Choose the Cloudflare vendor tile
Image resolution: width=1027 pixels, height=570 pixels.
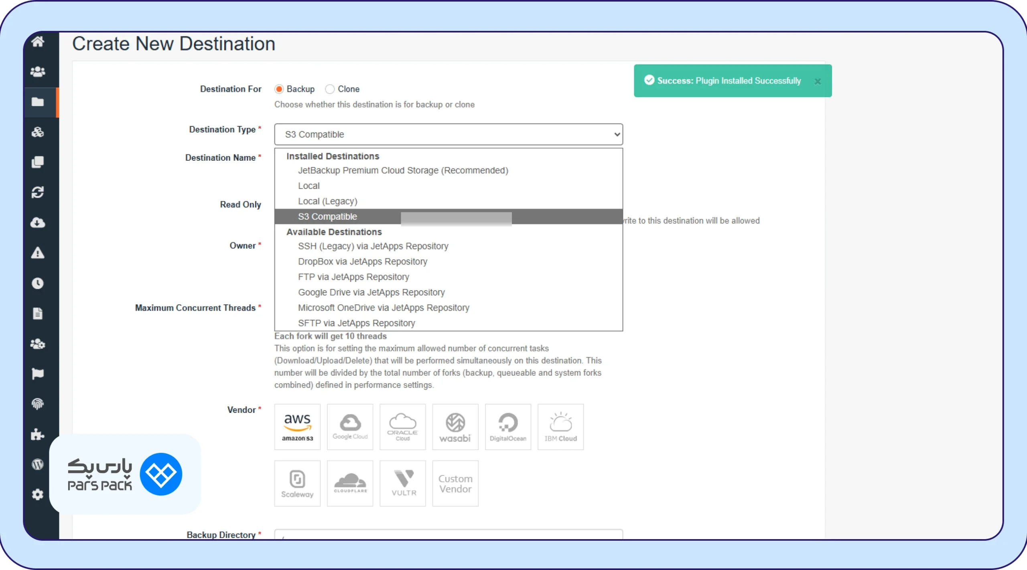pyautogui.click(x=350, y=483)
